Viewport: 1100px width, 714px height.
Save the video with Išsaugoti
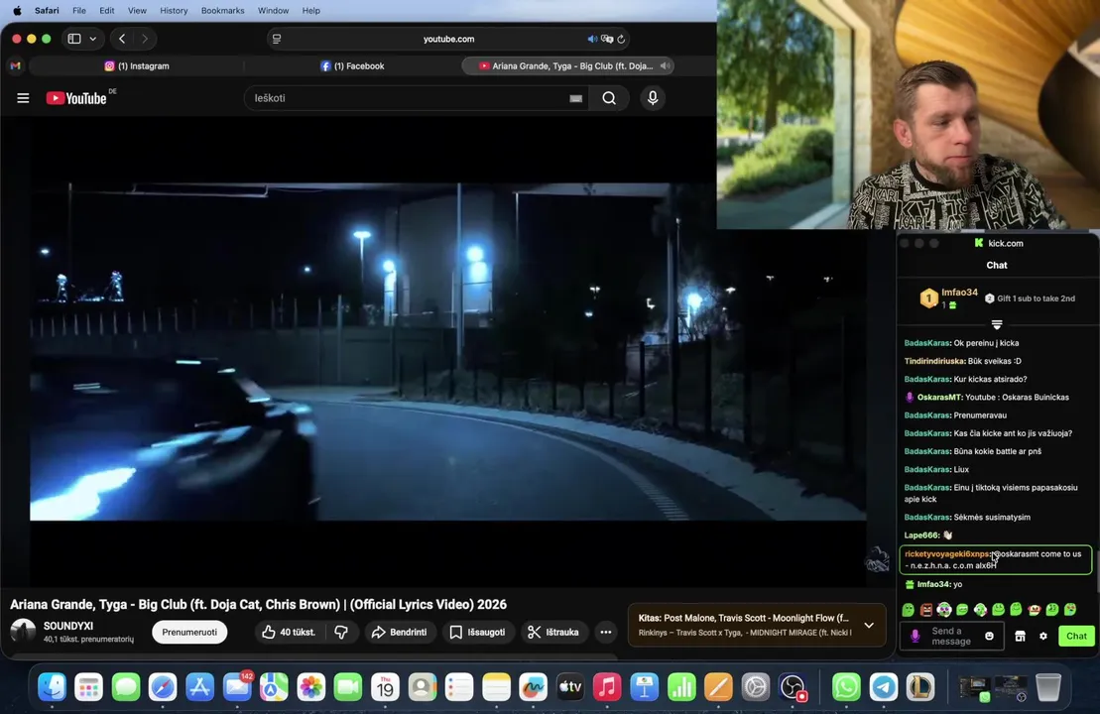(x=478, y=632)
